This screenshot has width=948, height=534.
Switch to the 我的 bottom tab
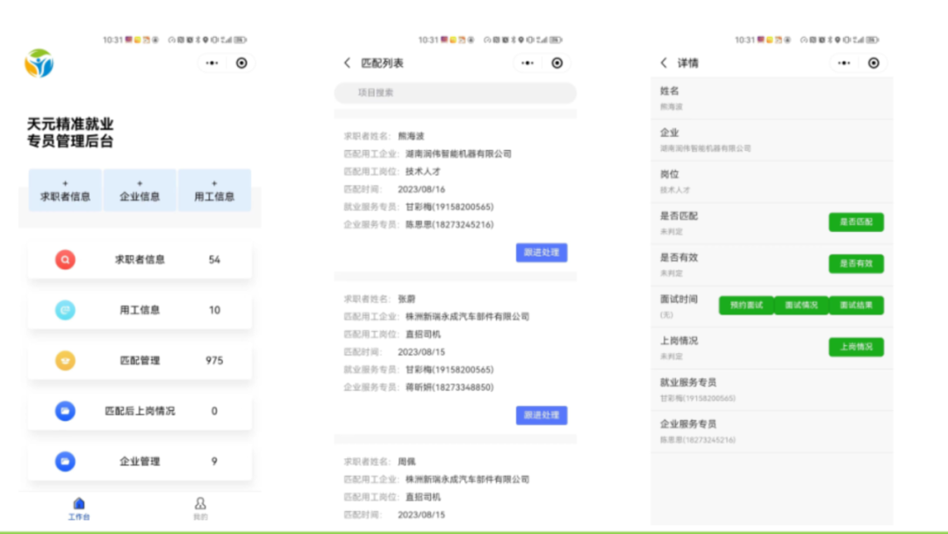click(x=200, y=508)
